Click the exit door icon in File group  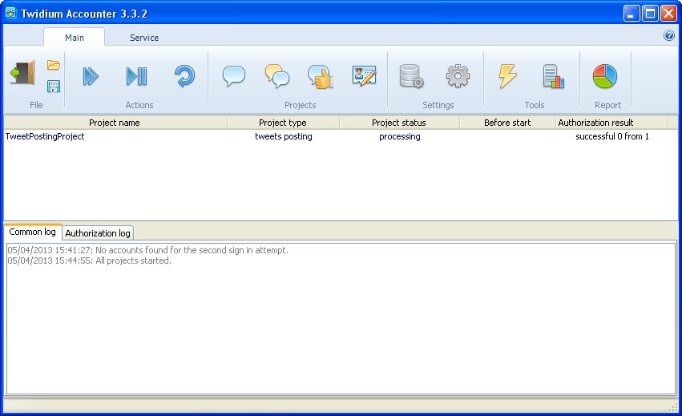tap(22, 73)
